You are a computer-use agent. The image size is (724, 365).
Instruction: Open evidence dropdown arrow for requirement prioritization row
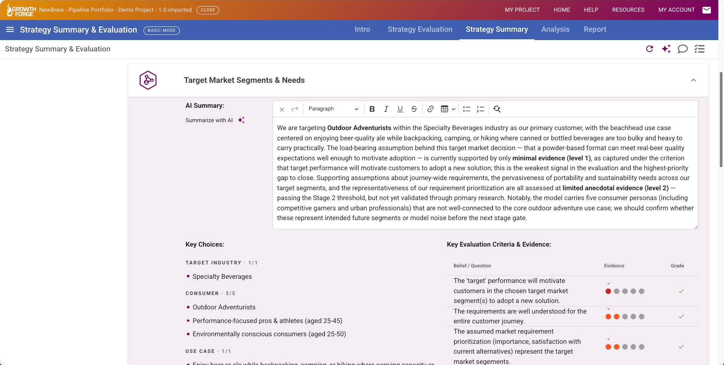click(x=609, y=340)
